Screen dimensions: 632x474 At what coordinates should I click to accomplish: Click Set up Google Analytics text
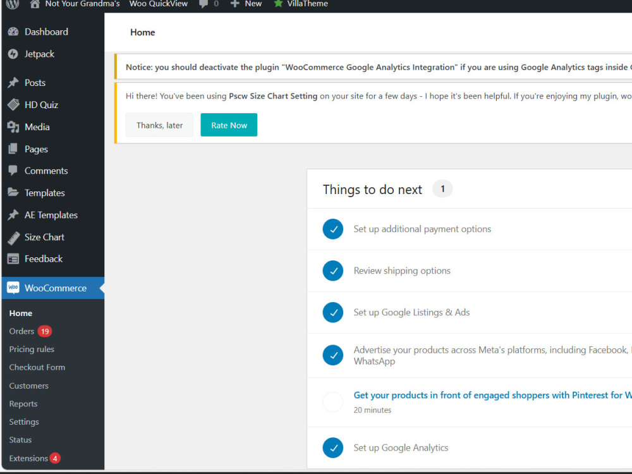point(401,448)
